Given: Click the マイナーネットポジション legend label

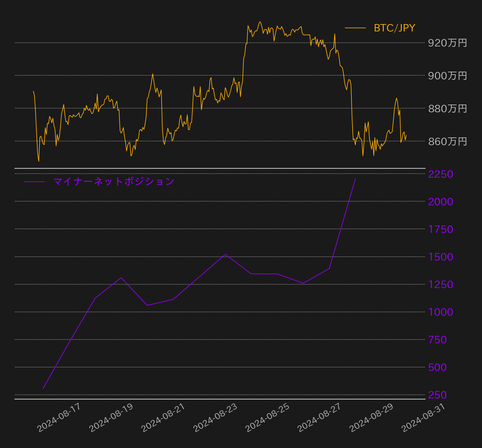Looking at the screenshot, I should point(114,181).
